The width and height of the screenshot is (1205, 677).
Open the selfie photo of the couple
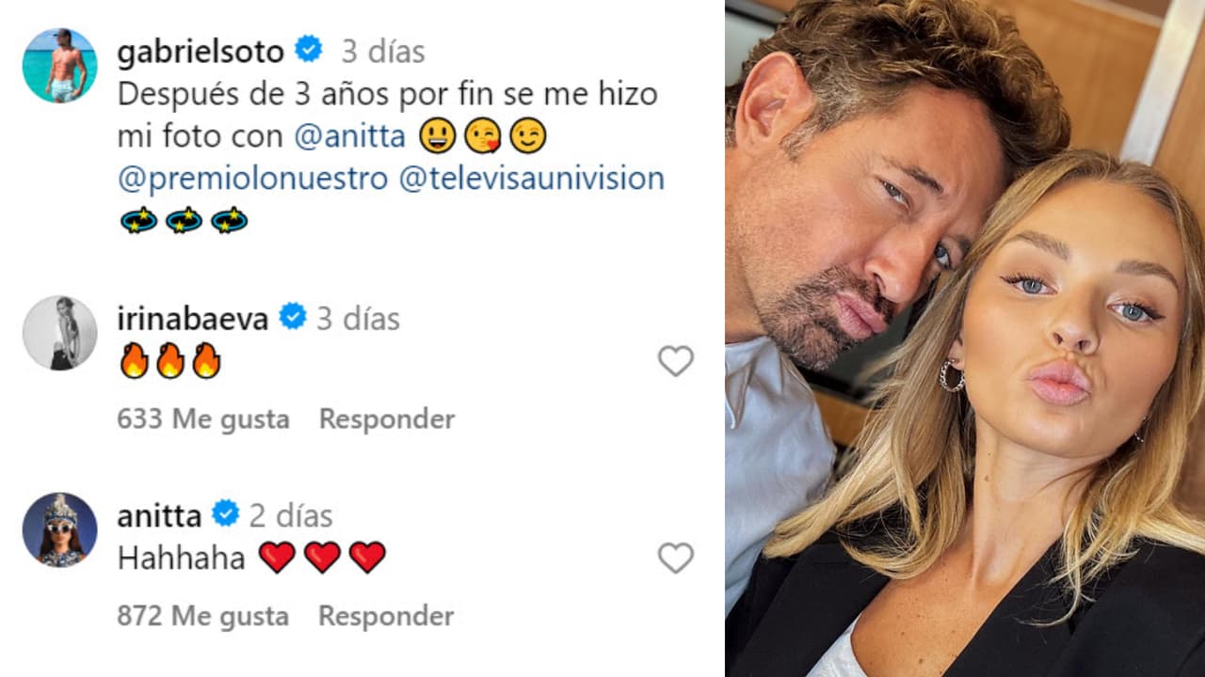pyautogui.click(x=960, y=338)
